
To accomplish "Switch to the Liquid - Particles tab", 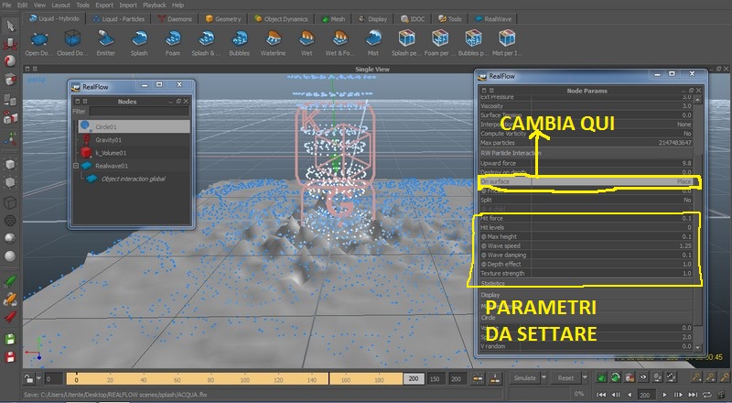I will coord(119,18).
